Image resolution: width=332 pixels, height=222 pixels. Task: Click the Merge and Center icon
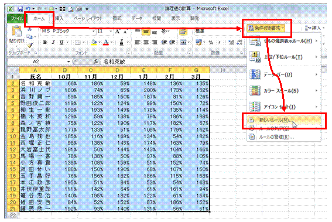click(x=183, y=42)
